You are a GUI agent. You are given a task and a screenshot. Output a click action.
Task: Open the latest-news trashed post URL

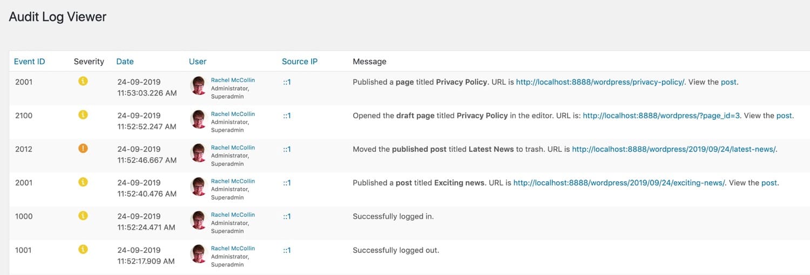pyautogui.click(x=673, y=149)
